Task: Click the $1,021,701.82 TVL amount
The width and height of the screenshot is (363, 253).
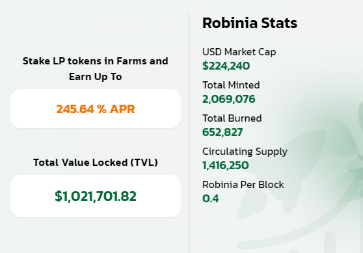Action: [96, 196]
